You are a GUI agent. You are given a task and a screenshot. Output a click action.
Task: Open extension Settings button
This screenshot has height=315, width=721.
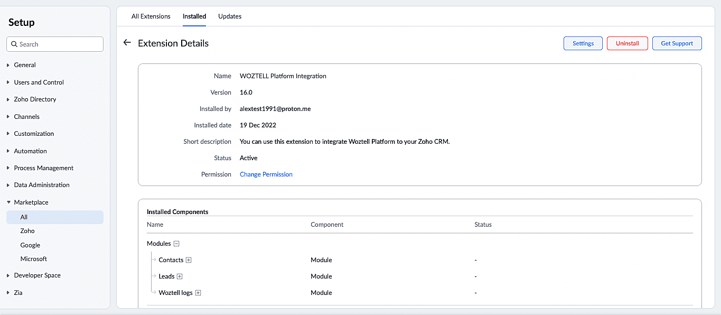(x=583, y=43)
